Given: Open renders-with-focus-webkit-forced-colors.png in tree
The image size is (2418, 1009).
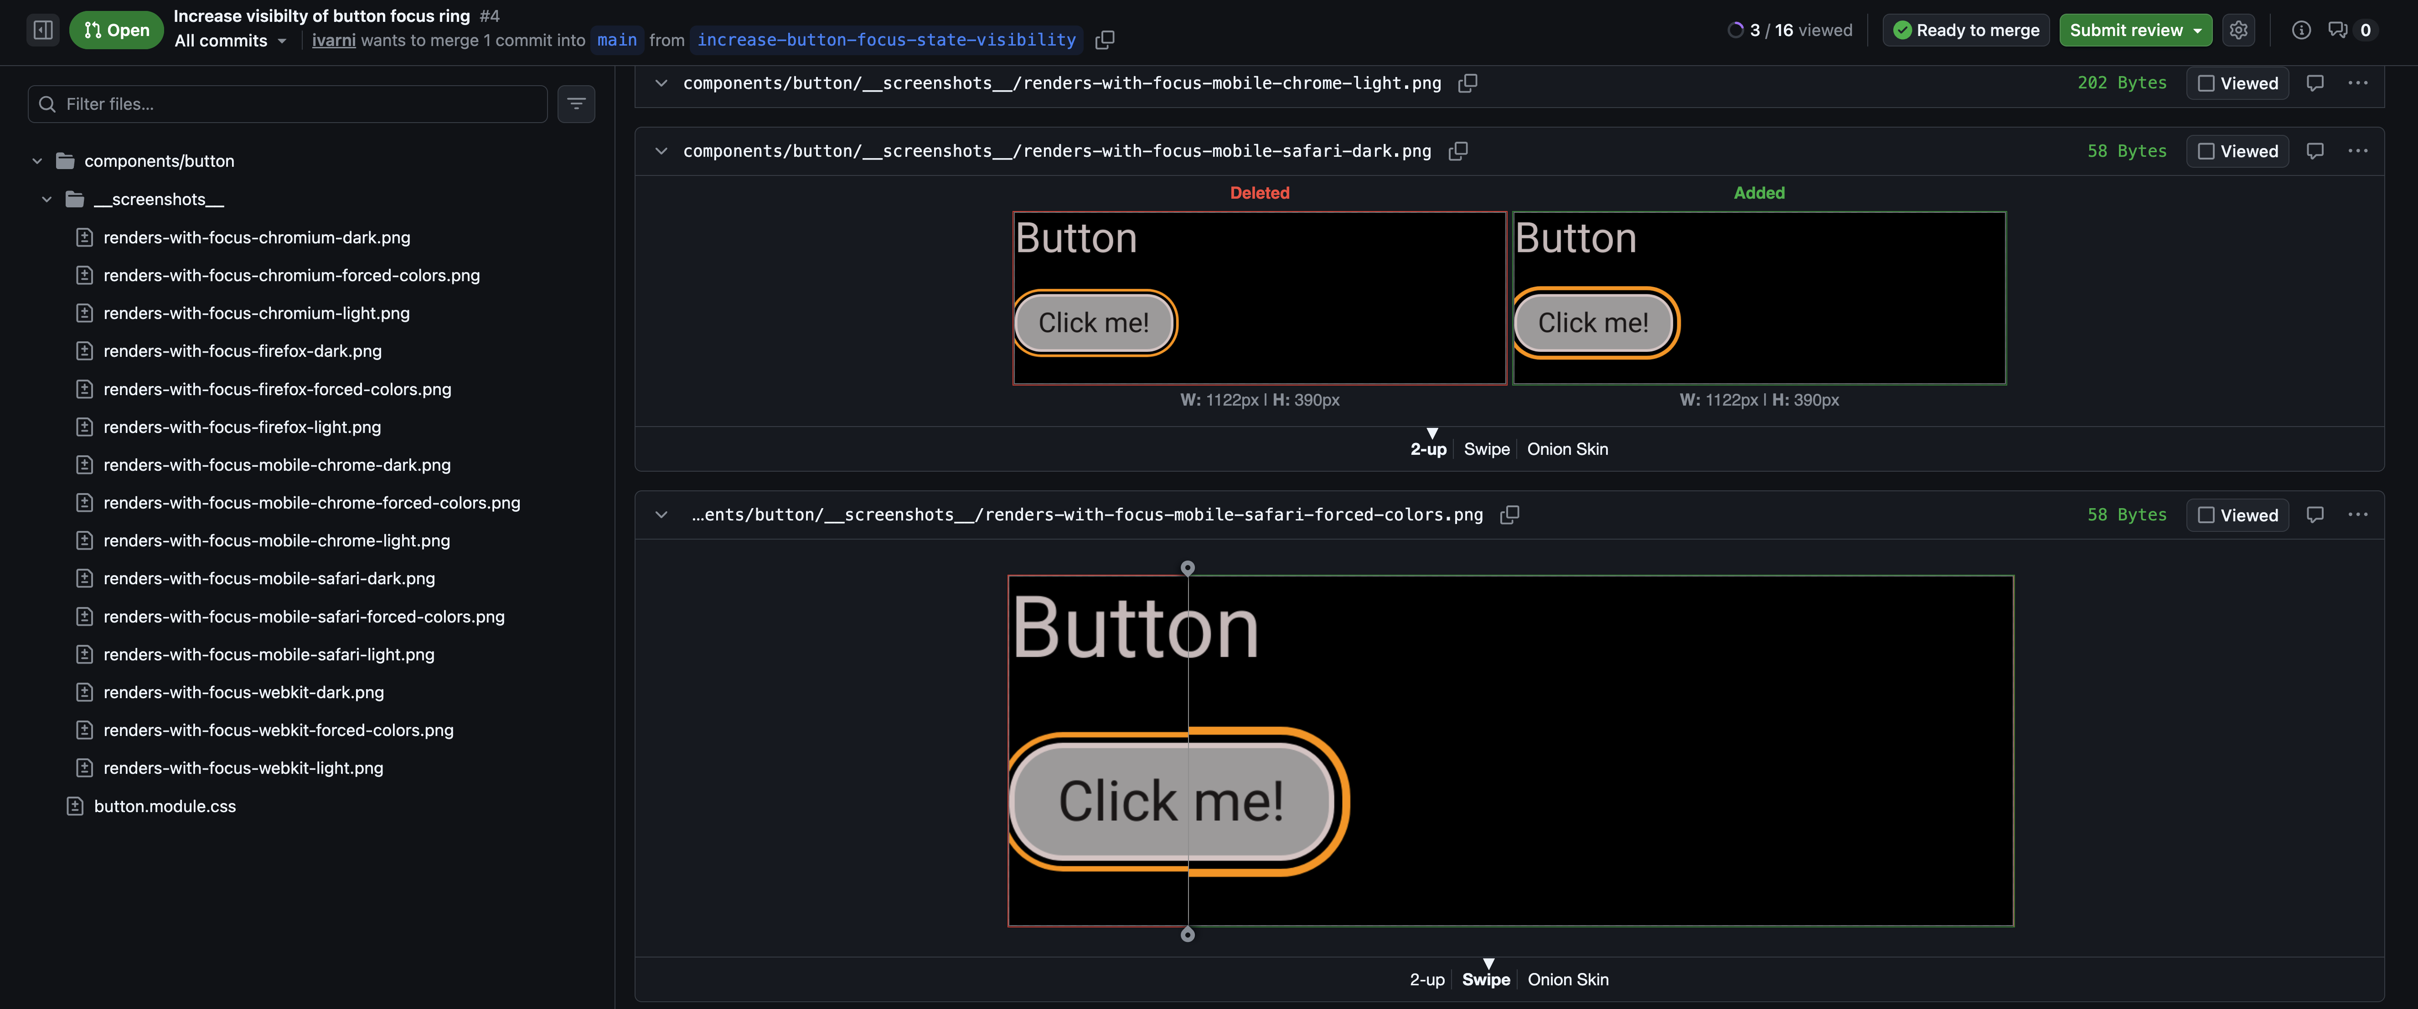Looking at the screenshot, I should point(279,730).
